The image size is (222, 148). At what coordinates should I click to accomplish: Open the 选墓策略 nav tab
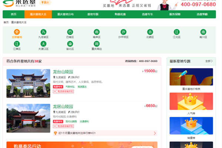tap(202, 14)
